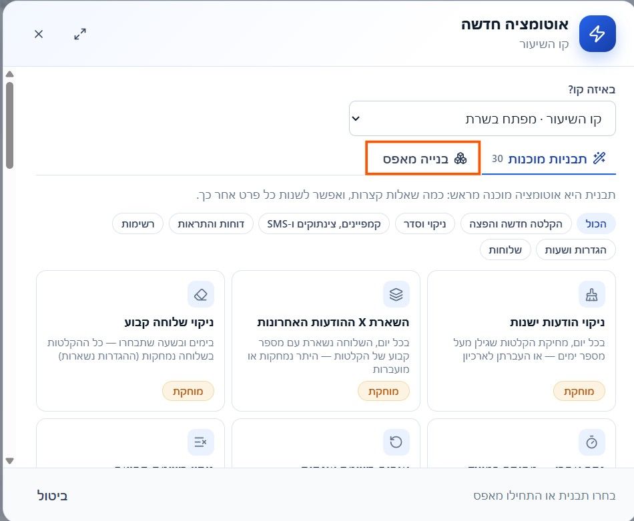Close the new automation dialog with X
This screenshot has width=634, height=521.
39,34
